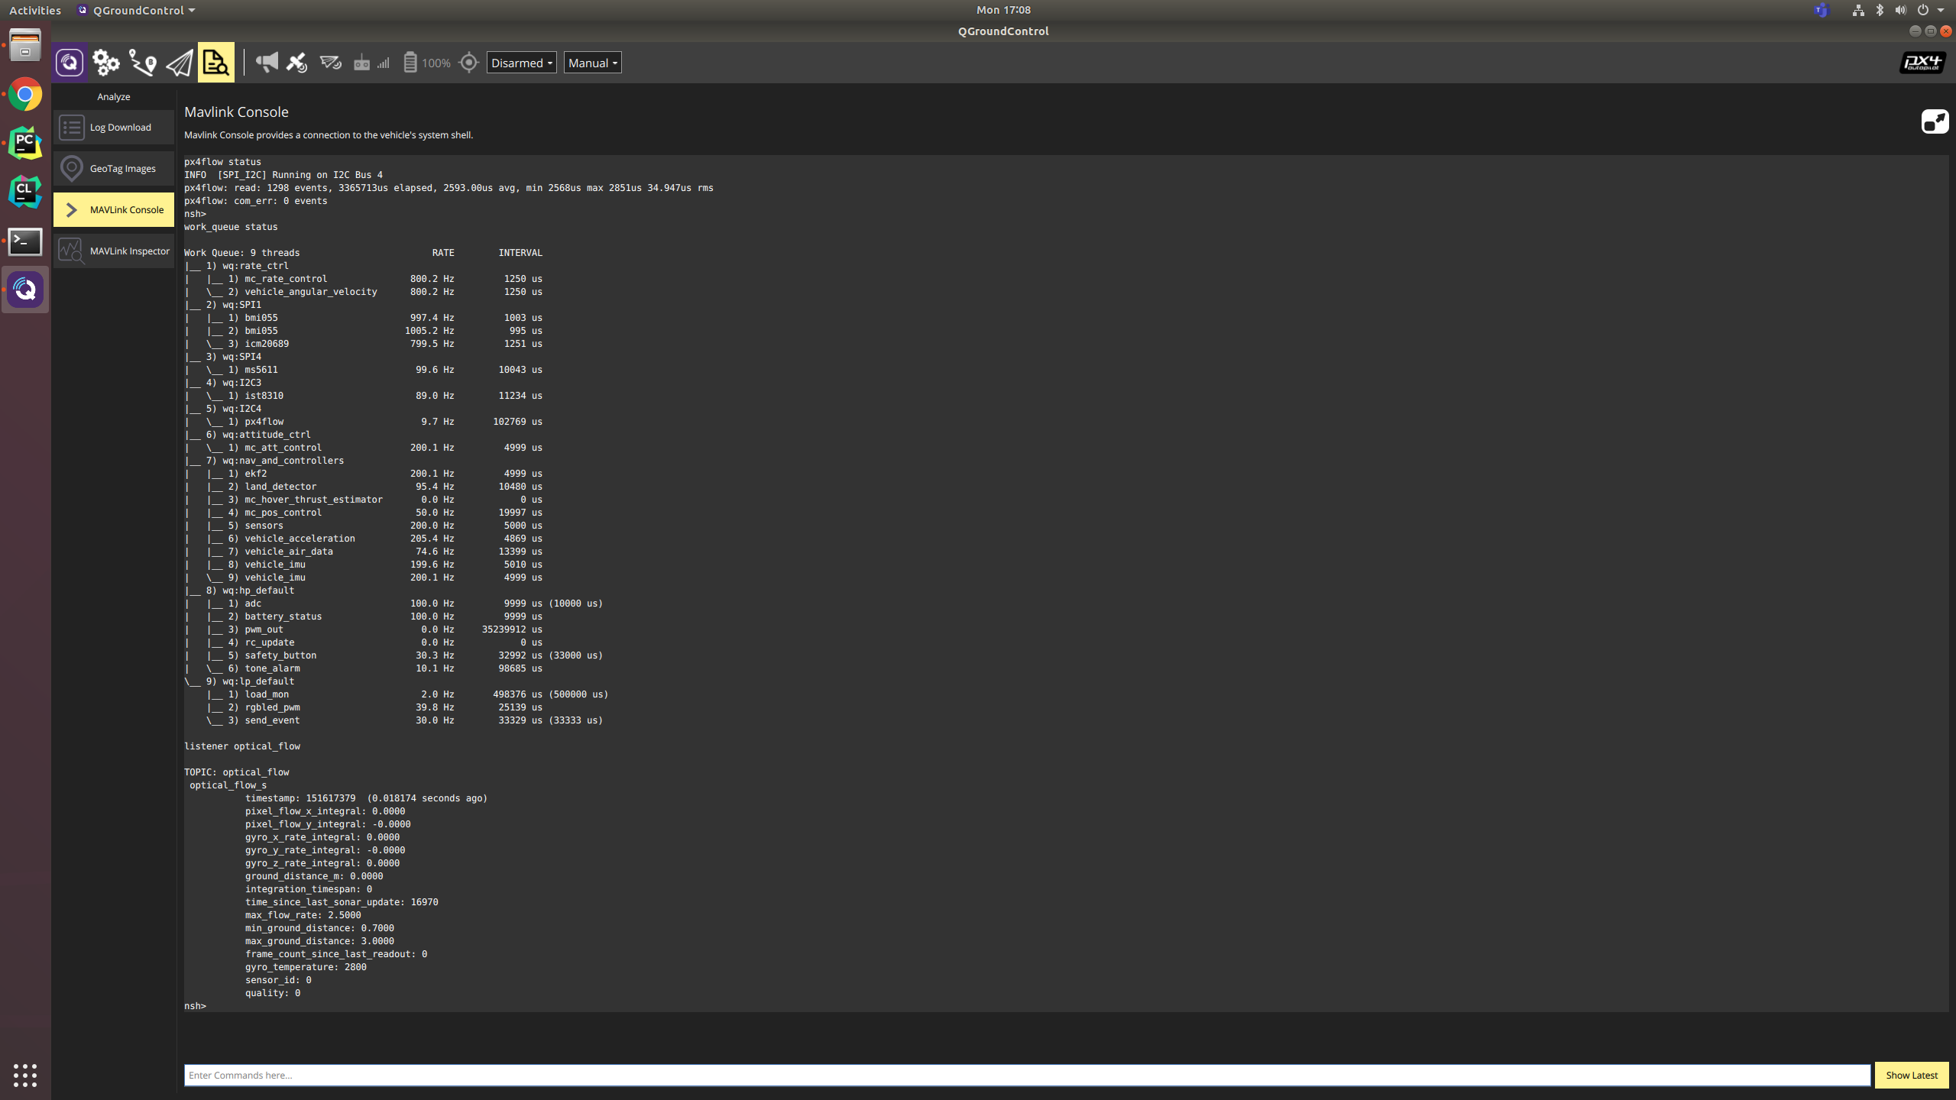Click the QGroundControl logo icon
The image size is (1956, 1100).
point(70,63)
